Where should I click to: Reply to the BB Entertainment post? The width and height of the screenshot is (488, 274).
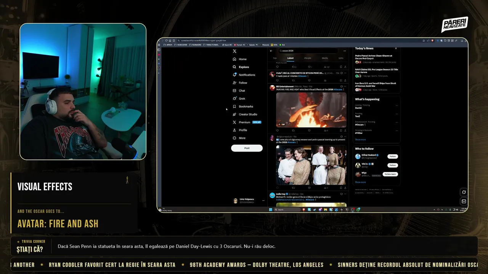pos(277,130)
